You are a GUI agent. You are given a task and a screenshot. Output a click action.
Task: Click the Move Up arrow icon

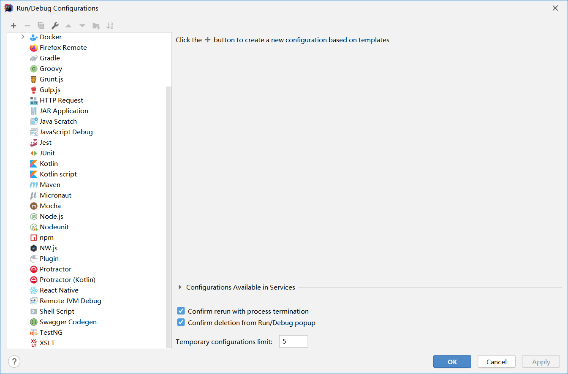[x=68, y=26]
